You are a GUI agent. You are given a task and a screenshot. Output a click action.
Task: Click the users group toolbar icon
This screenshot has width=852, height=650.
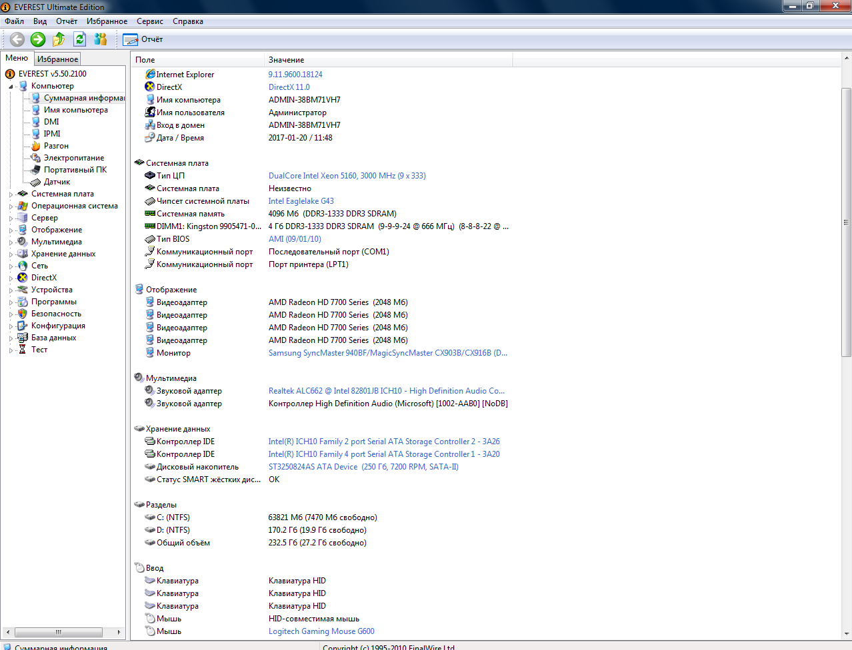(101, 39)
